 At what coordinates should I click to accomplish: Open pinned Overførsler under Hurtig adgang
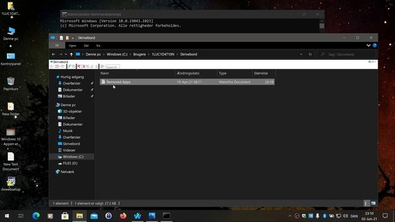pyautogui.click(x=72, y=83)
